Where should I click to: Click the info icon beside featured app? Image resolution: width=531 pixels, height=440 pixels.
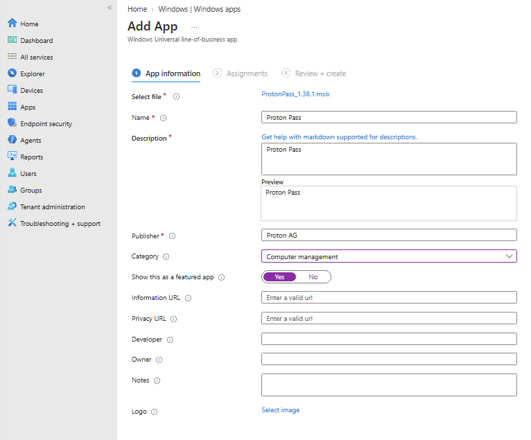(x=221, y=278)
